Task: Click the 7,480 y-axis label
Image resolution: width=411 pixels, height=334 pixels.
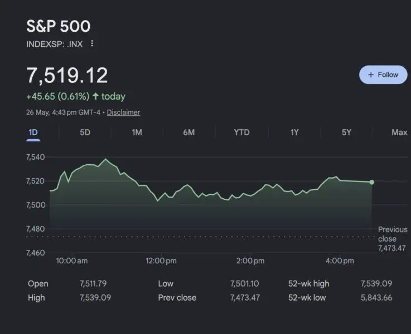Action: pos(35,229)
